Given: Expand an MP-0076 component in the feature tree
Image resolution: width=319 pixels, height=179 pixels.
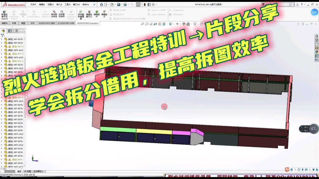Looking at the screenshot, I should tap(2, 39).
